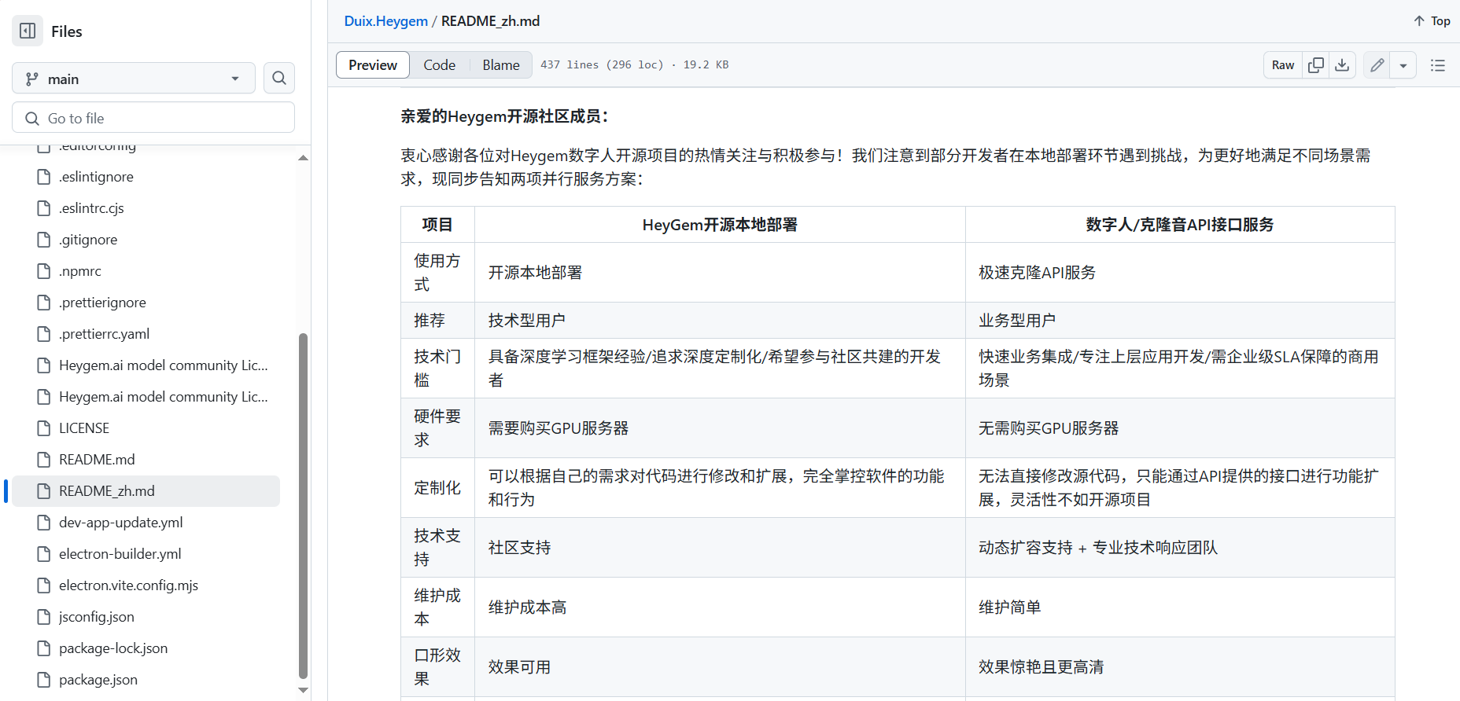Download the raw file
The image size is (1460, 701).
pos(1343,65)
